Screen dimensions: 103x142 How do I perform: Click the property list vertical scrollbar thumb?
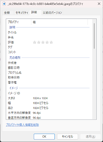[94, 36]
